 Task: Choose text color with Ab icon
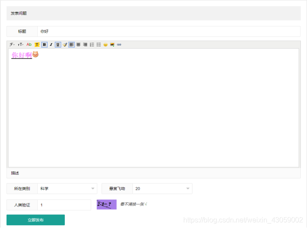point(29,44)
